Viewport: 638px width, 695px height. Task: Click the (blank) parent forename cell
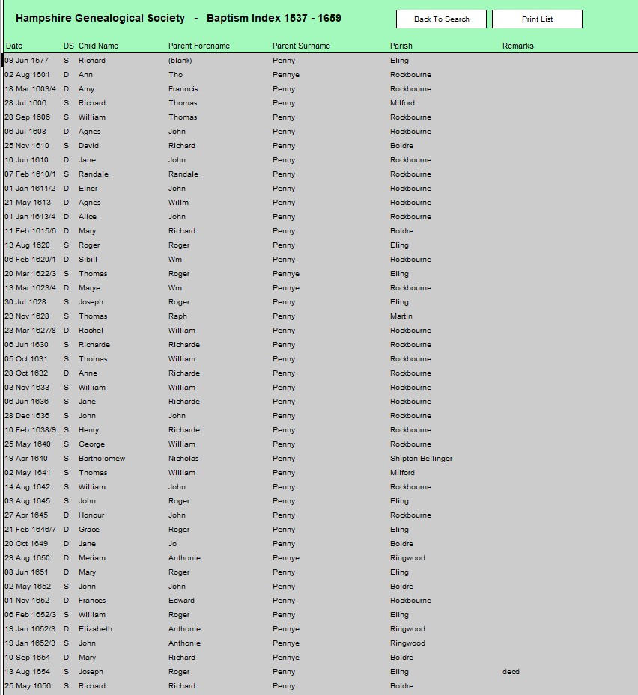point(180,61)
